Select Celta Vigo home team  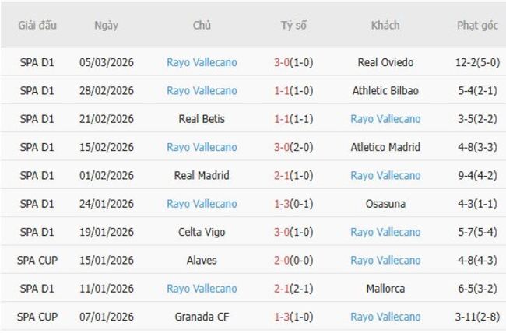tap(202, 232)
